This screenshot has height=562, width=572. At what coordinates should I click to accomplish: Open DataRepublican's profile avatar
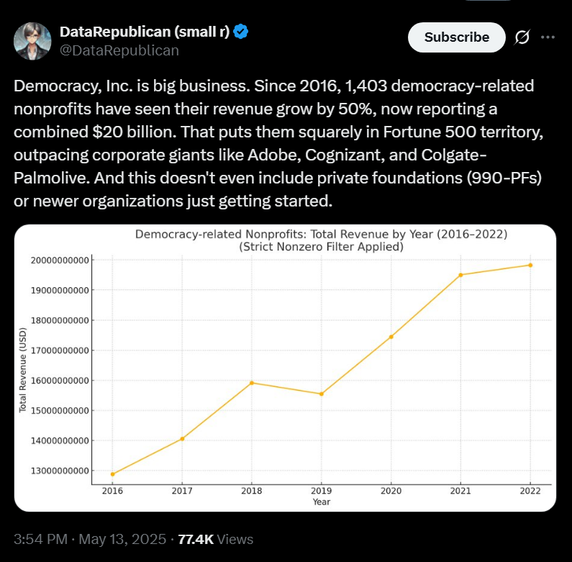32,41
